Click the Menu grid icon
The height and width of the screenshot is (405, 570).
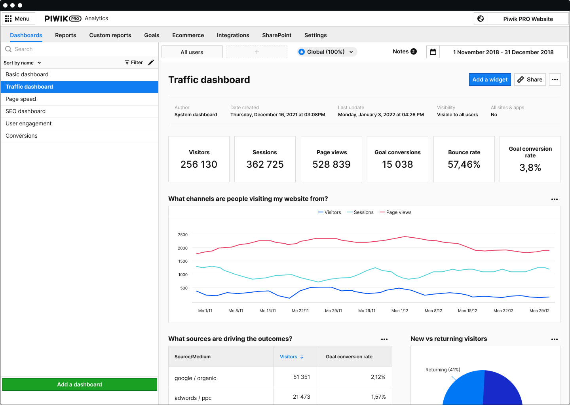coord(8,19)
